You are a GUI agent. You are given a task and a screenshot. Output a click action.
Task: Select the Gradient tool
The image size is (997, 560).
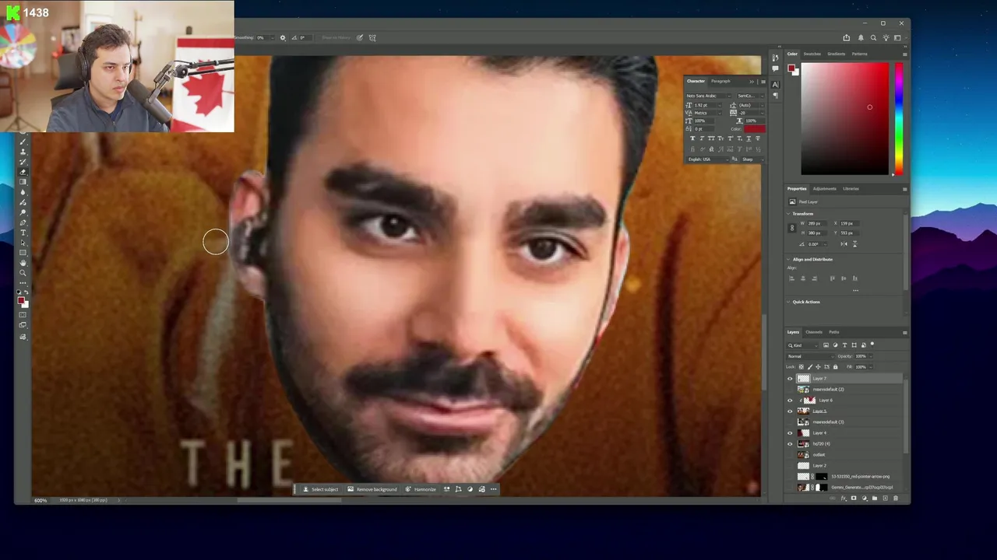pos(23,182)
